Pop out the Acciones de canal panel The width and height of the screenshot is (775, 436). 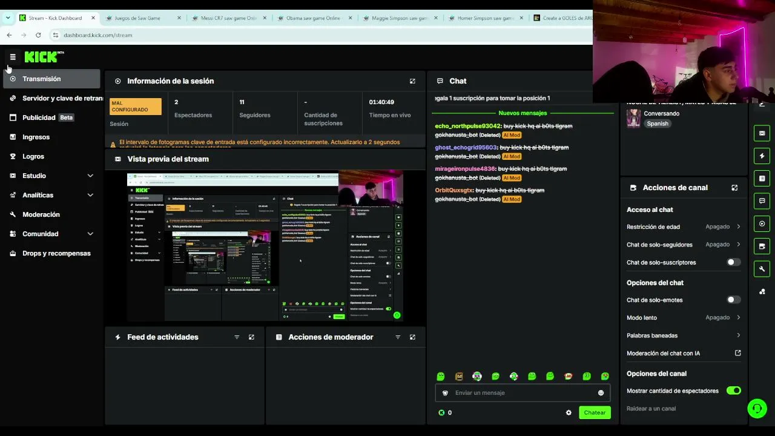[734, 188]
